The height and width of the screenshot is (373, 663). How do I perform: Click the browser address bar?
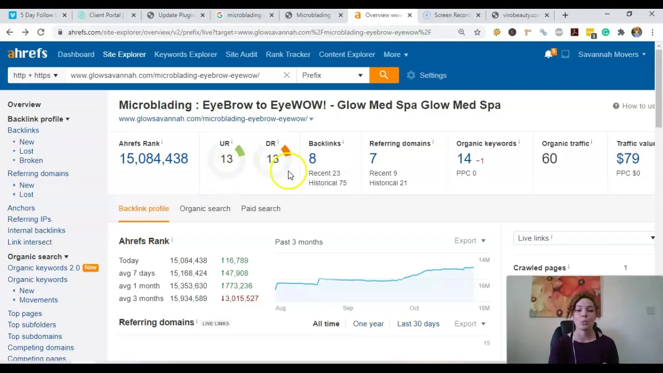(249, 32)
